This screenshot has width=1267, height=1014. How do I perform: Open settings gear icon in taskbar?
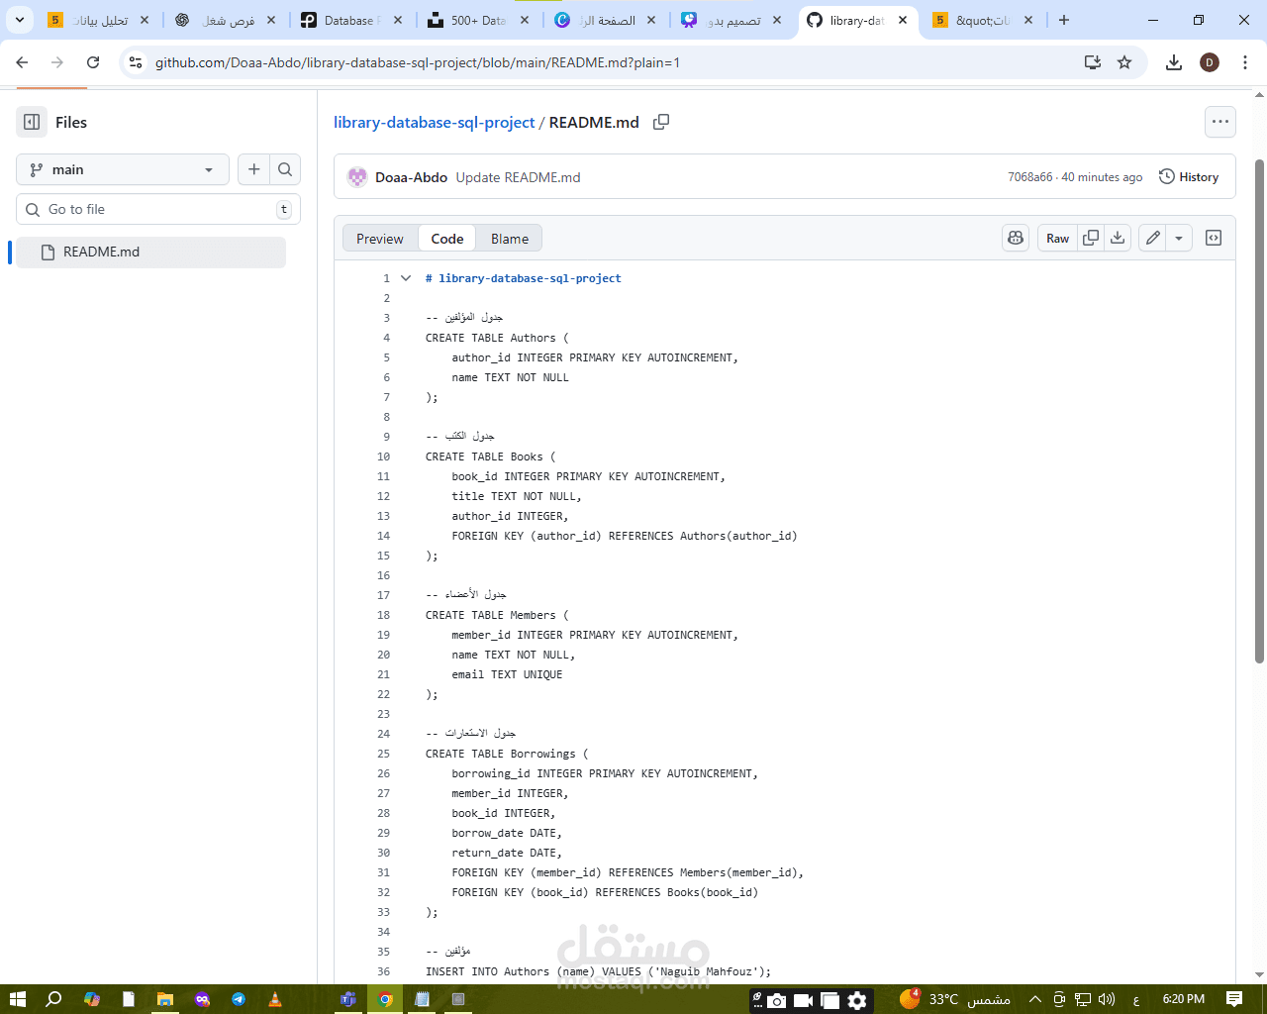pos(857,1000)
